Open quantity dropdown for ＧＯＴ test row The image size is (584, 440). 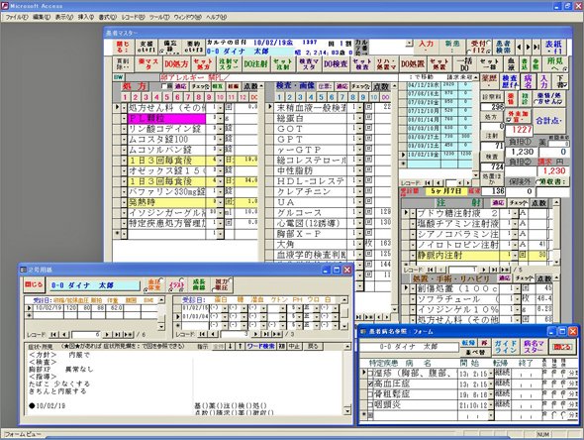pos(359,129)
